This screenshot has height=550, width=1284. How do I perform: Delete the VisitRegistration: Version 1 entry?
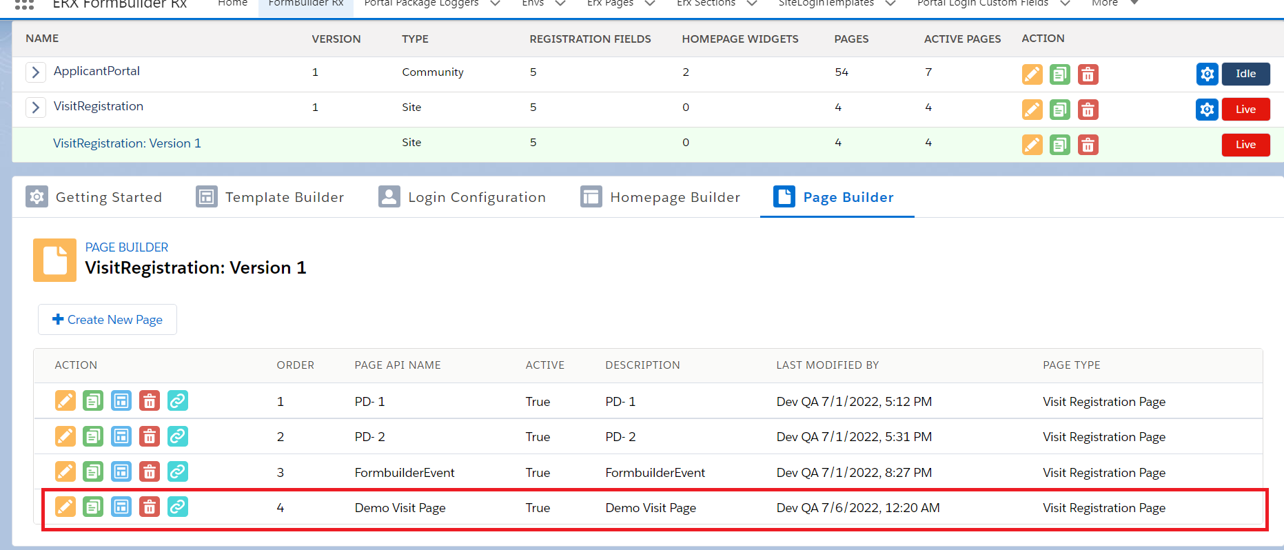pyautogui.click(x=1088, y=145)
